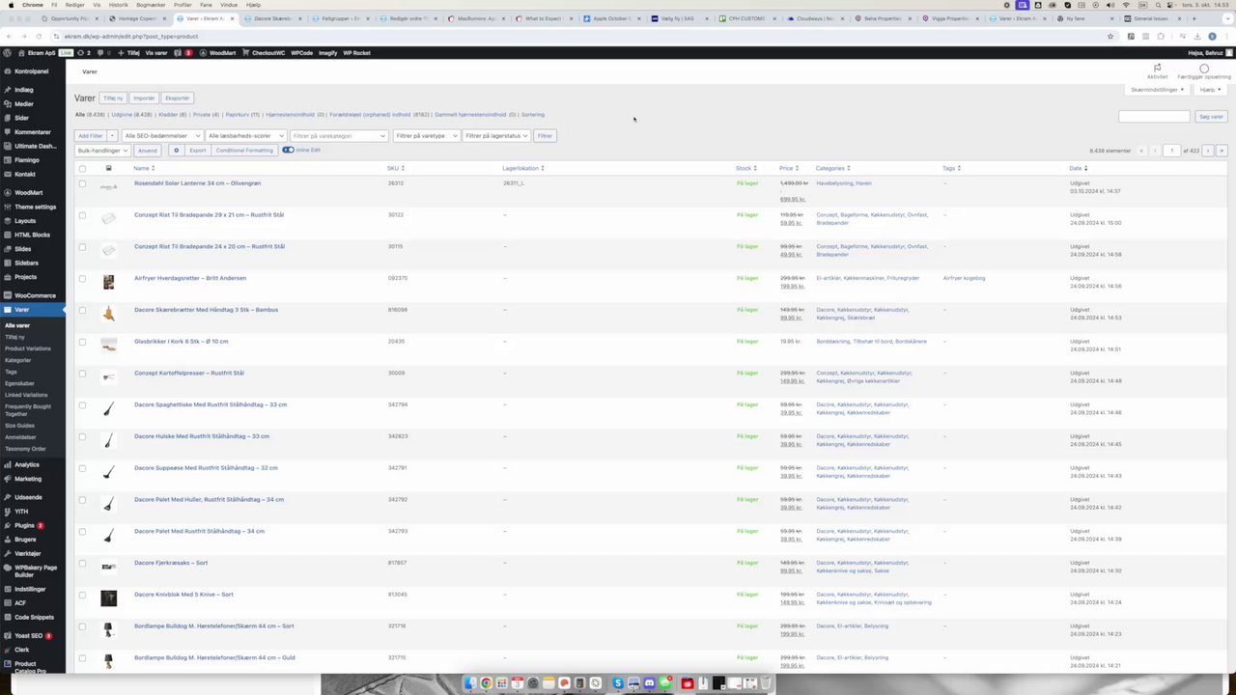This screenshot has height=695, width=1236.
Task: Toggle the Inline Edit switch
Action: pos(288,150)
